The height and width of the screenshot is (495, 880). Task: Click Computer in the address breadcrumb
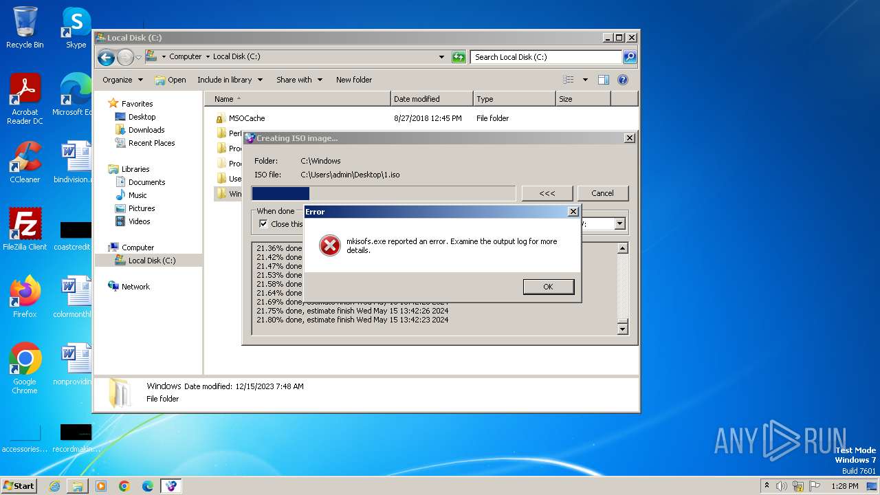[x=185, y=57]
